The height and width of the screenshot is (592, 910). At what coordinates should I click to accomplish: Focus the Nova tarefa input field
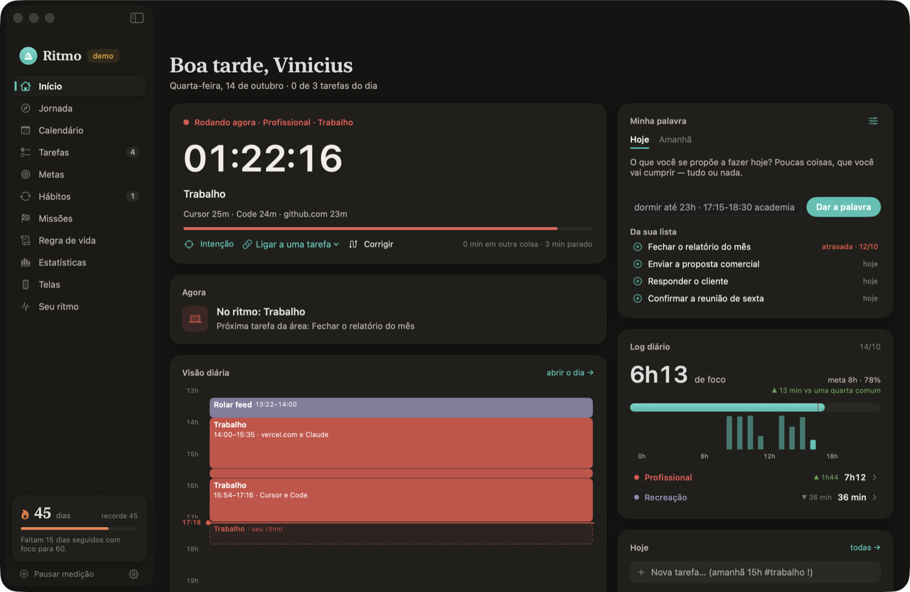pos(755,572)
